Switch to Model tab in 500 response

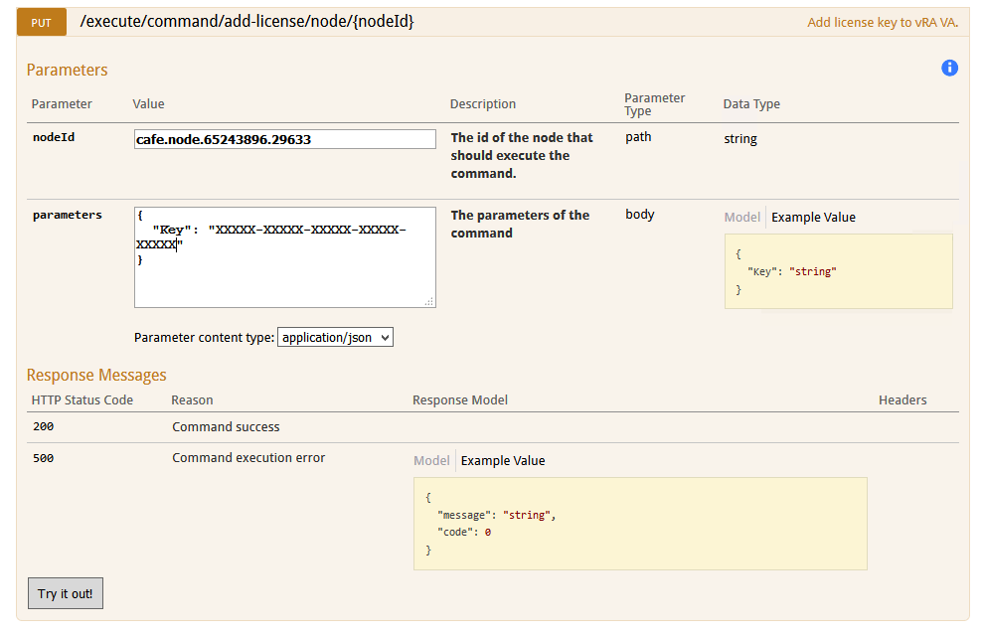click(x=431, y=460)
